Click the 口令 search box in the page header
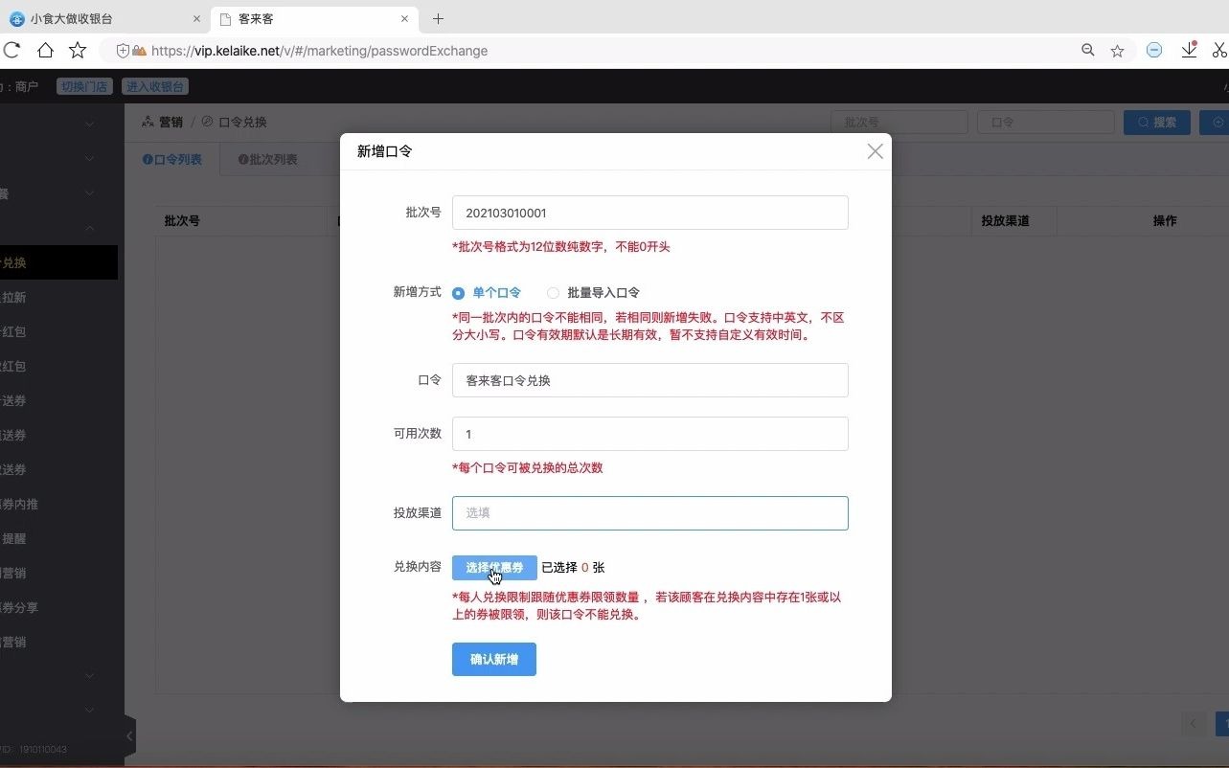This screenshot has width=1229, height=768. tap(1046, 123)
